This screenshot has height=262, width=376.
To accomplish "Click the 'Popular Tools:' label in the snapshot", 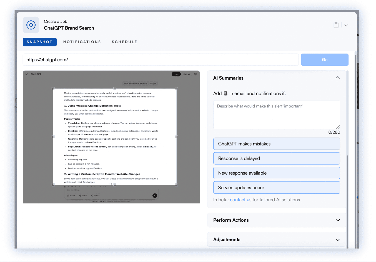I will 72,119.
